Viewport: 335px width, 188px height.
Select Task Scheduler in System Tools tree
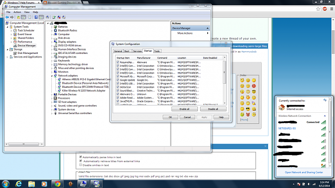(26, 30)
